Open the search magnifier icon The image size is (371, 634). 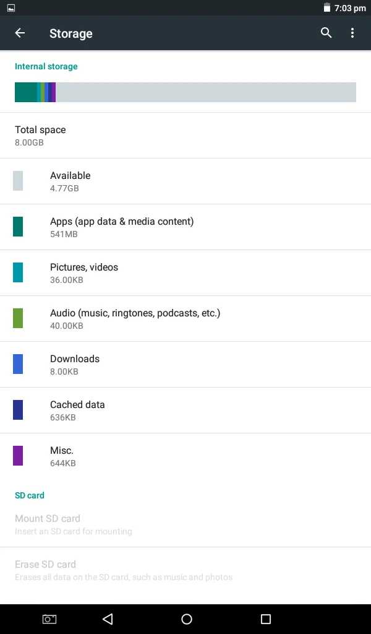click(326, 33)
